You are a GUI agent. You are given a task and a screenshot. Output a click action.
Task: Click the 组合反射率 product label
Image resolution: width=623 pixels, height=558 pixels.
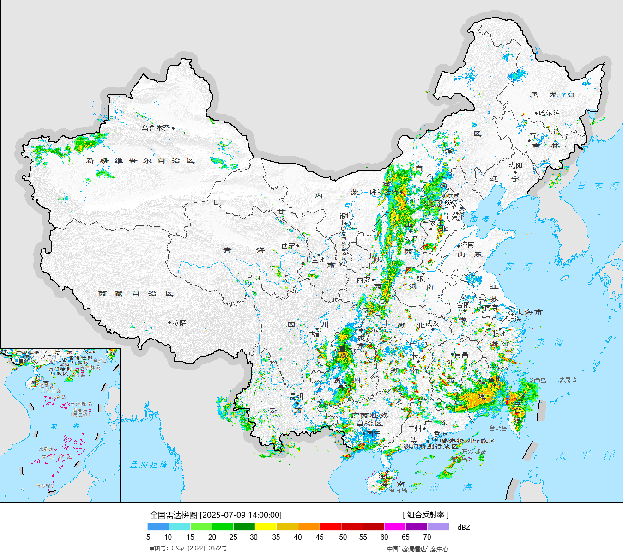pyautogui.click(x=425, y=515)
